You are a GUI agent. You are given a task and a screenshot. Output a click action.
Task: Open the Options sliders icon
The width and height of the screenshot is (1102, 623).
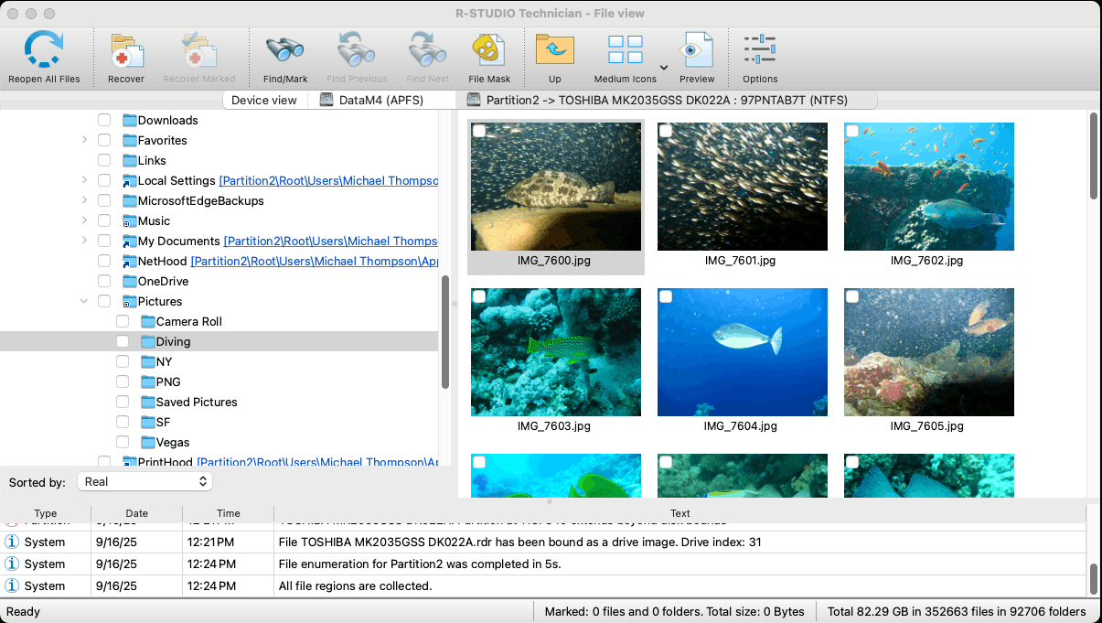[760, 50]
